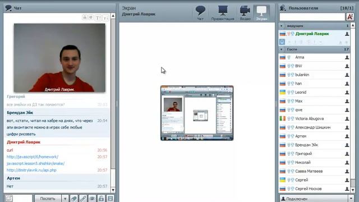Select user han in guest list
Image resolution: width=359 pixels, height=202 pixels.
(314, 84)
